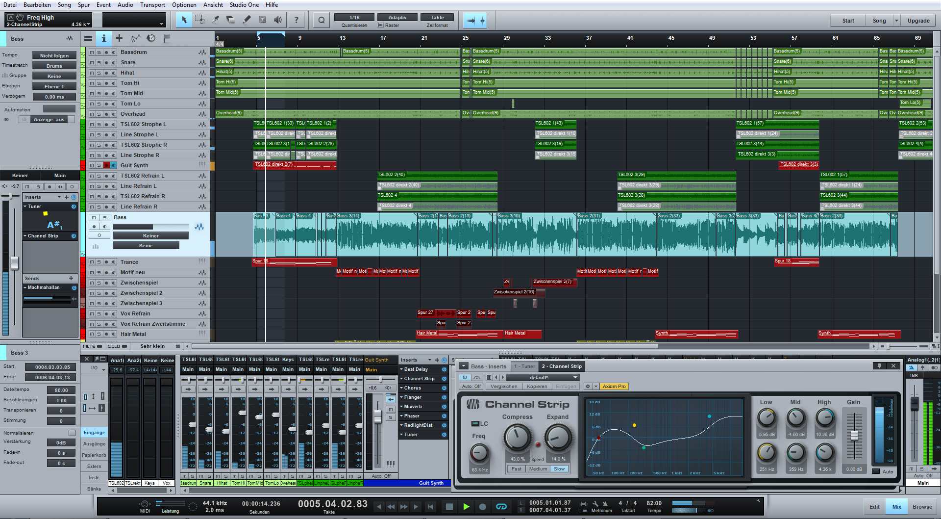This screenshot has width=941, height=519.
Task: Click the Upgrade button
Action: (x=918, y=21)
